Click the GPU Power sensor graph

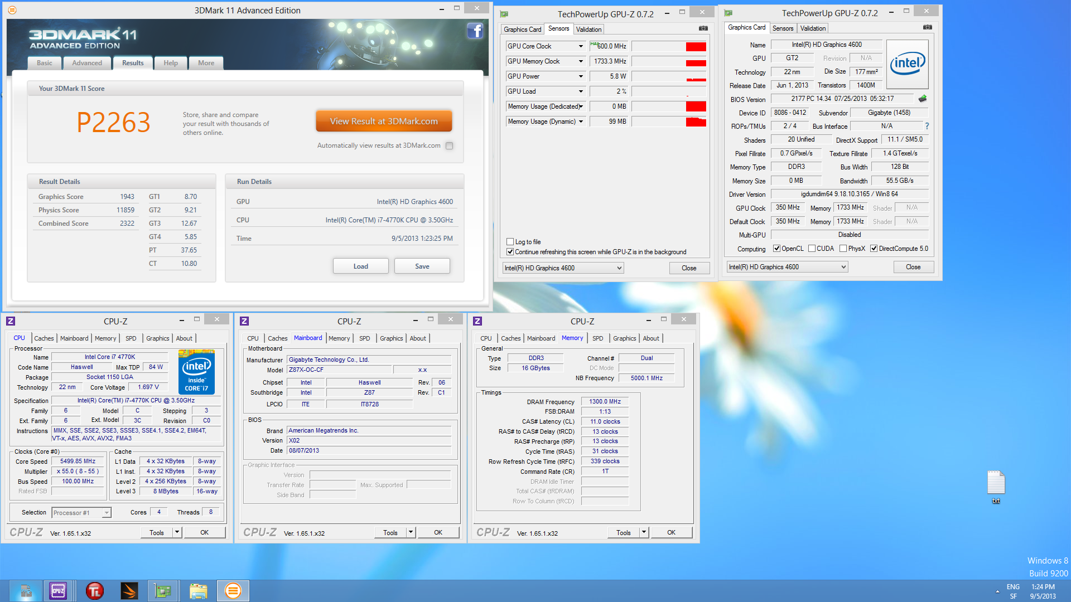pos(669,76)
